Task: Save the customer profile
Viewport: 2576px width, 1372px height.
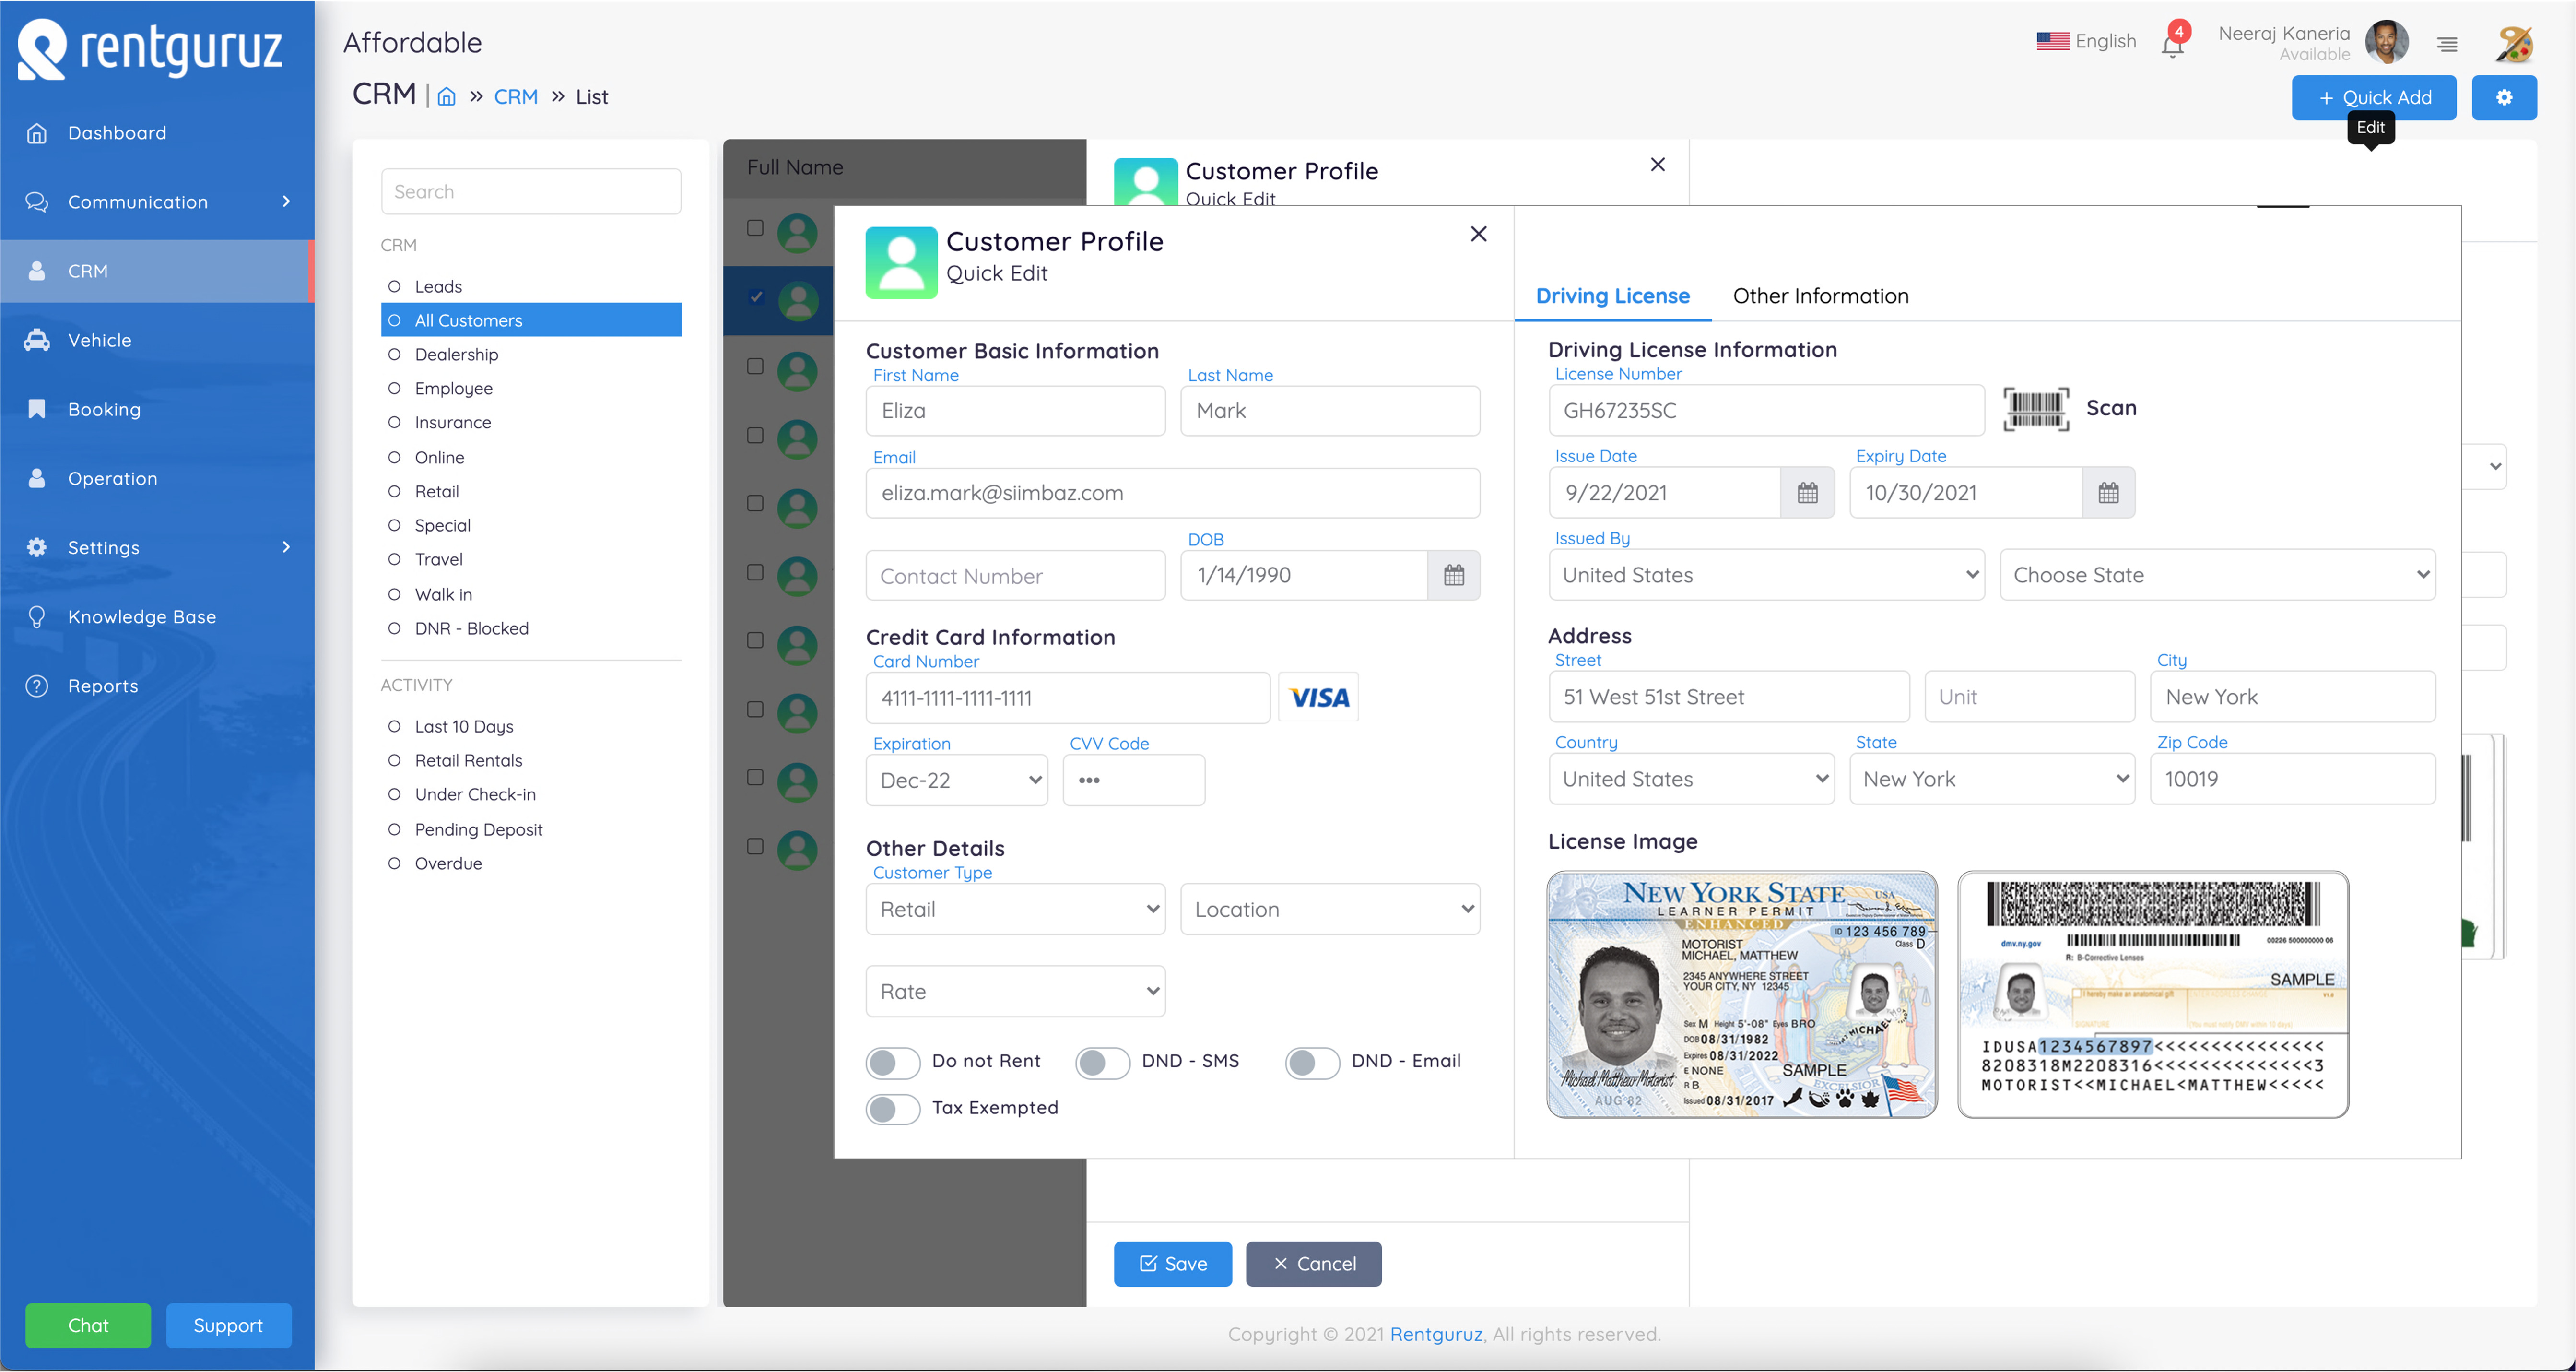Action: click(1172, 1263)
